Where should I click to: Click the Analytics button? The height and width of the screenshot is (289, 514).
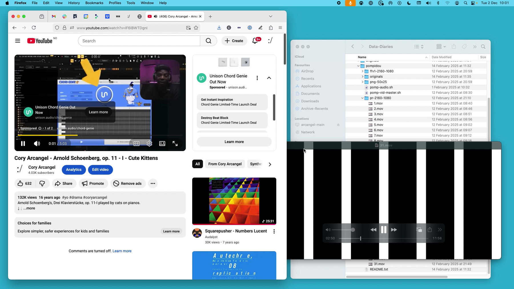pos(74,170)
